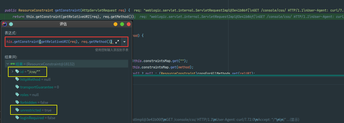Open the expression history dropdown arrow

125,42
